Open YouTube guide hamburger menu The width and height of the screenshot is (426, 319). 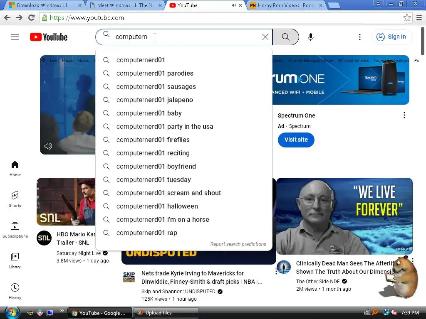click(x=15, y=37)
